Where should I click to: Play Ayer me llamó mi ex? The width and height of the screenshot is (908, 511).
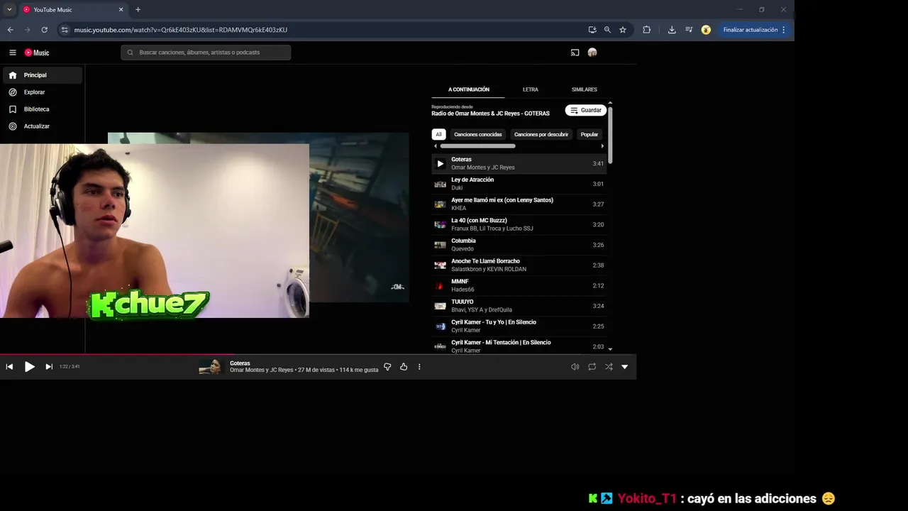[x=519, y=204]
